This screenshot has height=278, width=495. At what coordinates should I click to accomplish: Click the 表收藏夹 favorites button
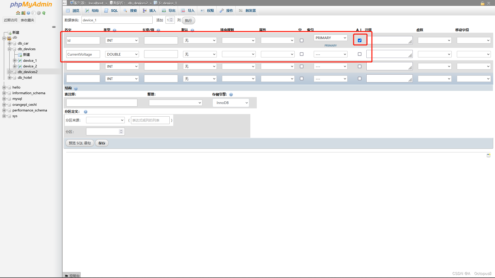[x=27, y=20]
